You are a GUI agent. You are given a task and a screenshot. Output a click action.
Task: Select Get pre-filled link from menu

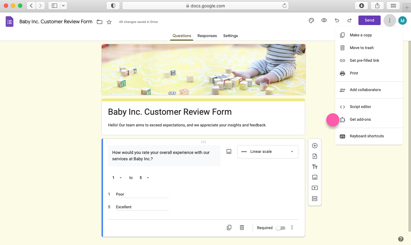pos(364,60)
